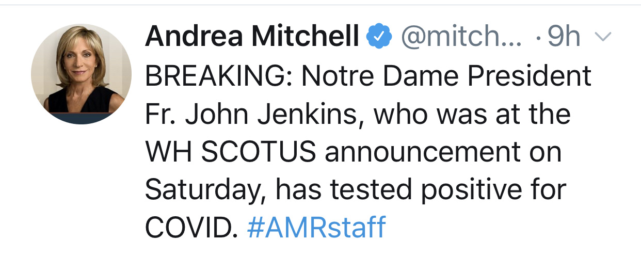
Task: Click the Andrea Mitchell display name
Action: (252, 37)
